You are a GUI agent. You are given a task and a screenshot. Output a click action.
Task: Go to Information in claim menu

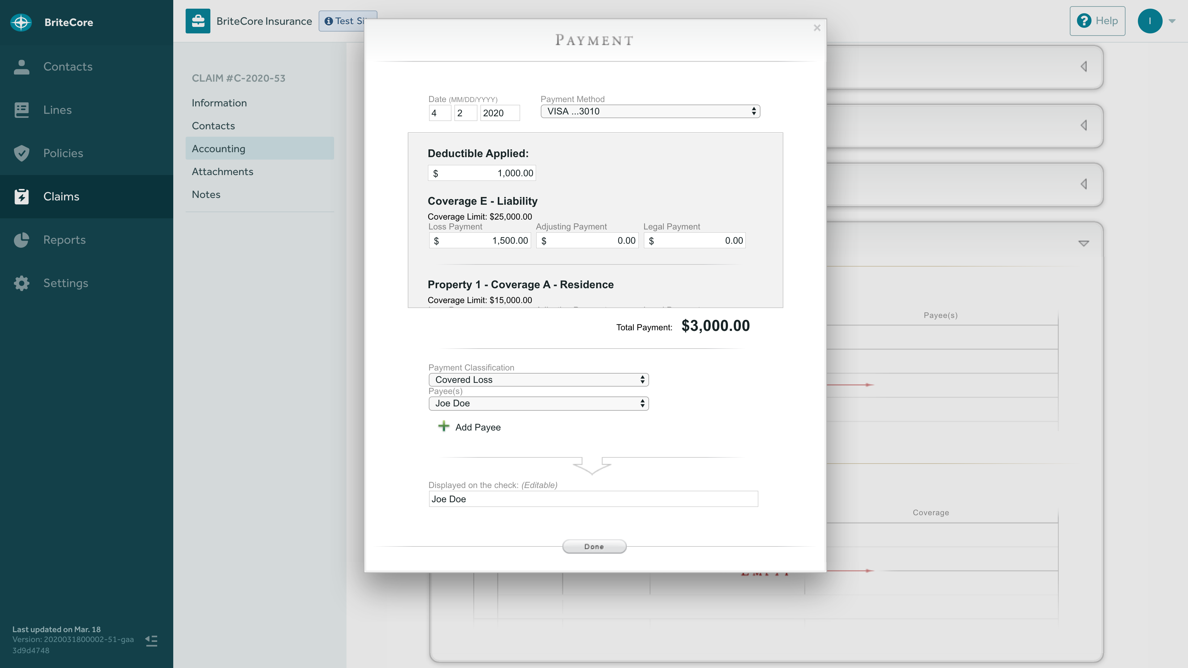219,103
